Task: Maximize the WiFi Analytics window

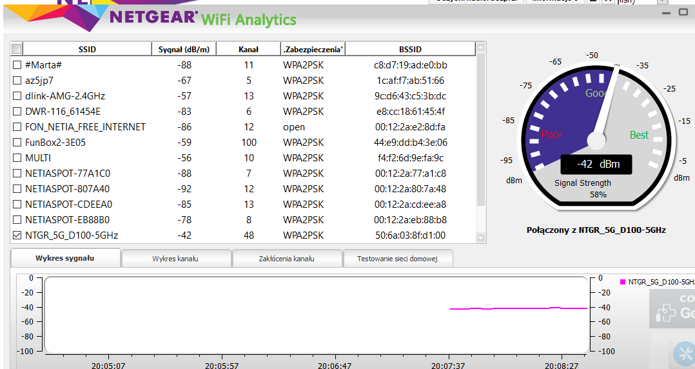Action: click(x=684, y=12)
